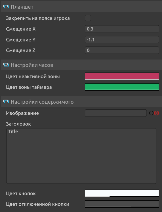Click the empty Изображение path field
This screenshot has height=212, width=162.
click(x=116, y=113)
